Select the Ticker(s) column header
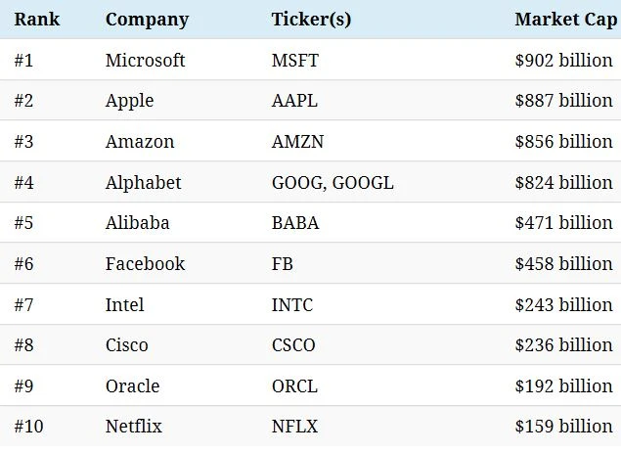 (x=311, y=20)
